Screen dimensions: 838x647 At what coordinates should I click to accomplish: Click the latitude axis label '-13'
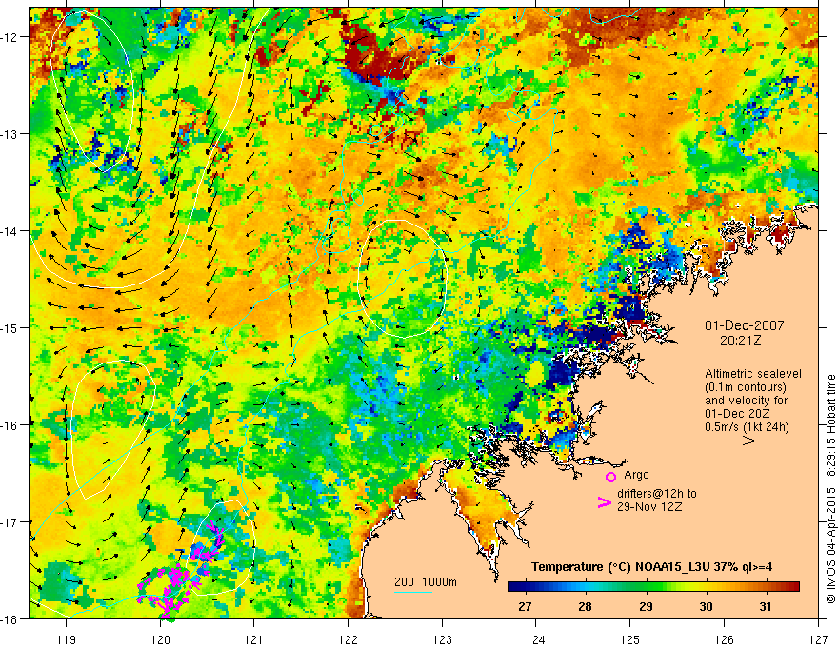[x=10, y=134]
